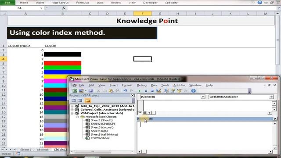Save the VBA project with the floppy icon
This screenshot has height=158, width=281.
pyautogui.click(x=90, y=91)
